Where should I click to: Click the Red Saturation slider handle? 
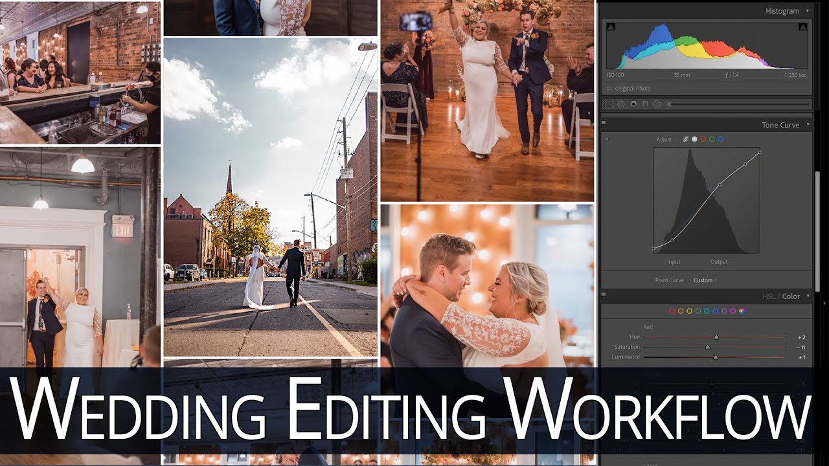point(707,347)
